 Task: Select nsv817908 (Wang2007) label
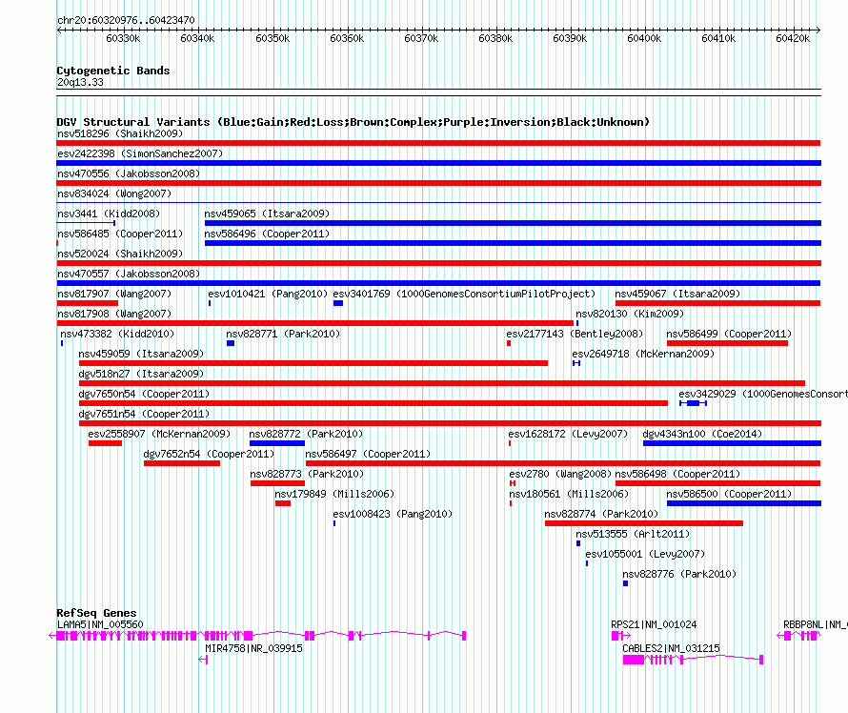(x=114, y=314)
